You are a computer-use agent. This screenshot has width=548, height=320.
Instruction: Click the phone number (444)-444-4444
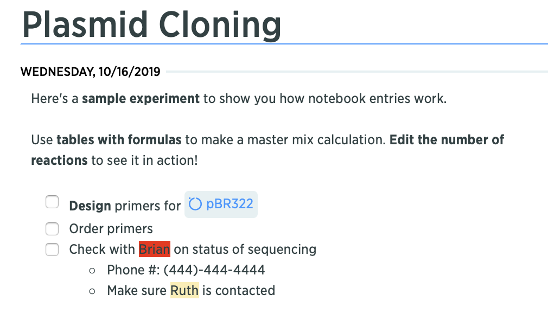point(214,270)
